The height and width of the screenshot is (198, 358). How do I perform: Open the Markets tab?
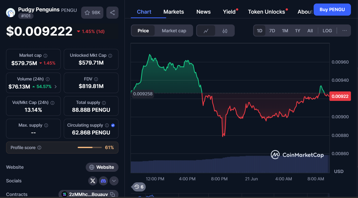[174, 12]
